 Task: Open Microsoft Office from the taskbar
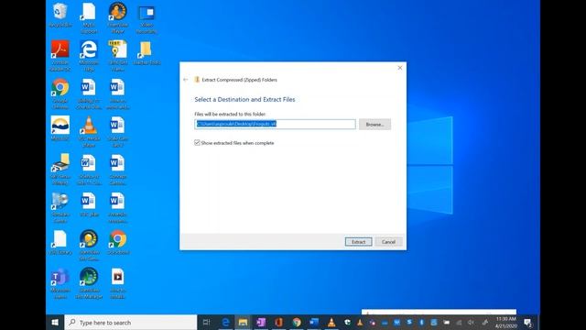pyautogui.click(x=278, y=322)
